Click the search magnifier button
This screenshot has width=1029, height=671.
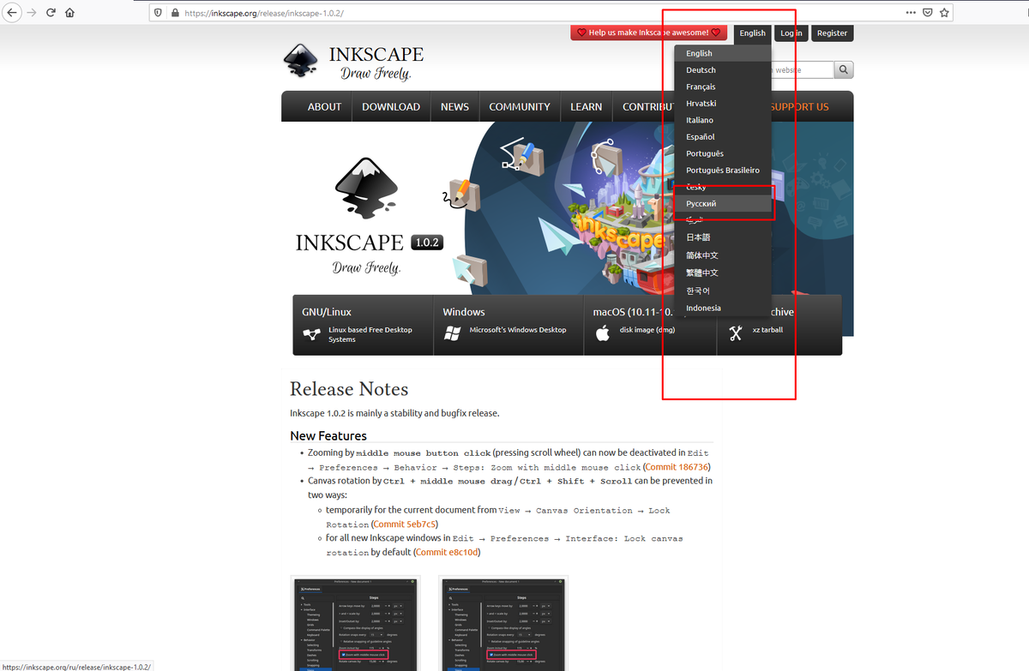[x=844, y=70]
